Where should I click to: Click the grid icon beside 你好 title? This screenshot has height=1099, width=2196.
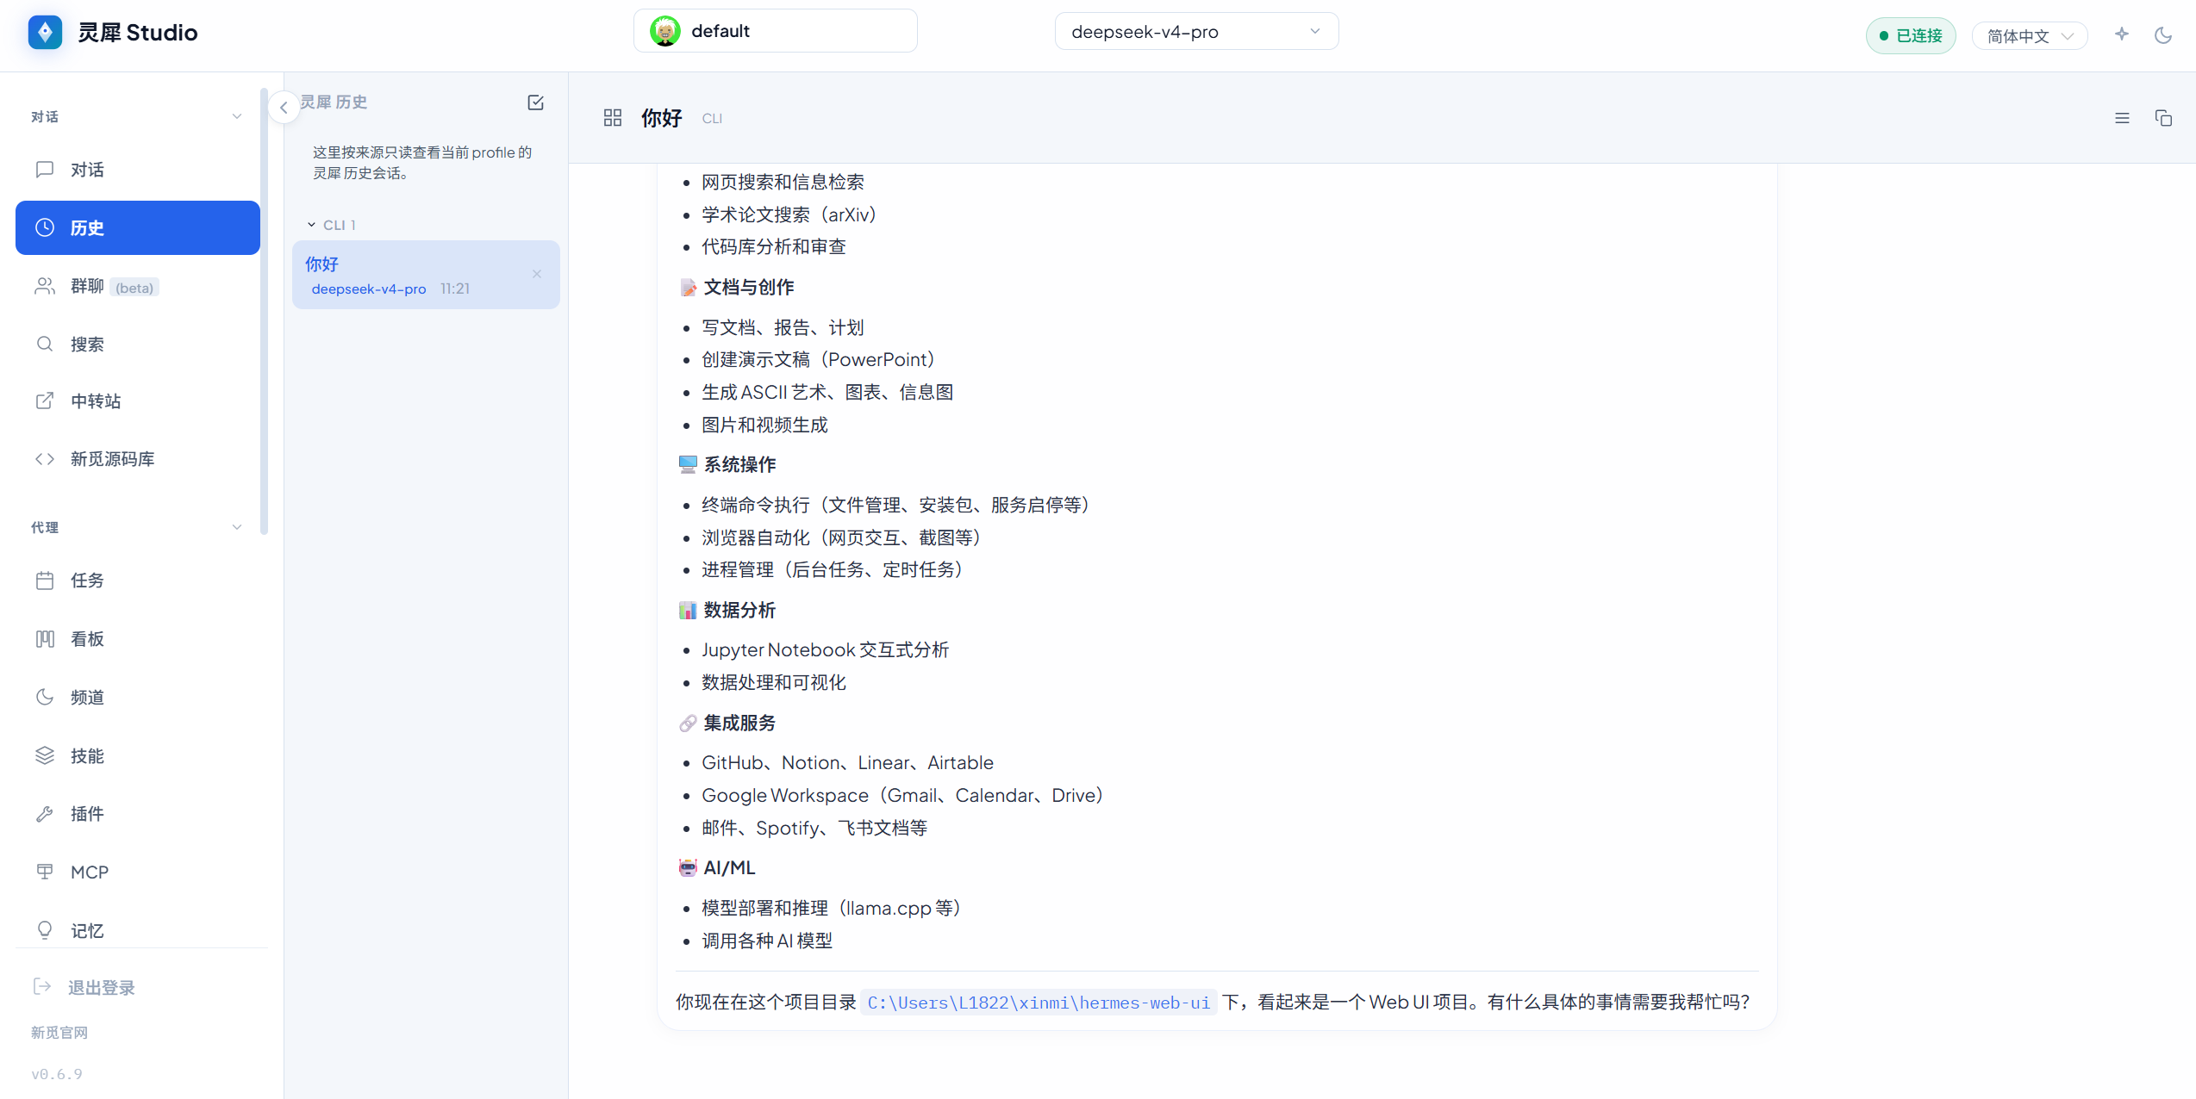tap(613, 118)
